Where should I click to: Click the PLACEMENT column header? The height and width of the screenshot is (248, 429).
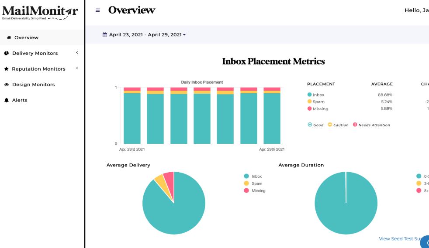321,84
